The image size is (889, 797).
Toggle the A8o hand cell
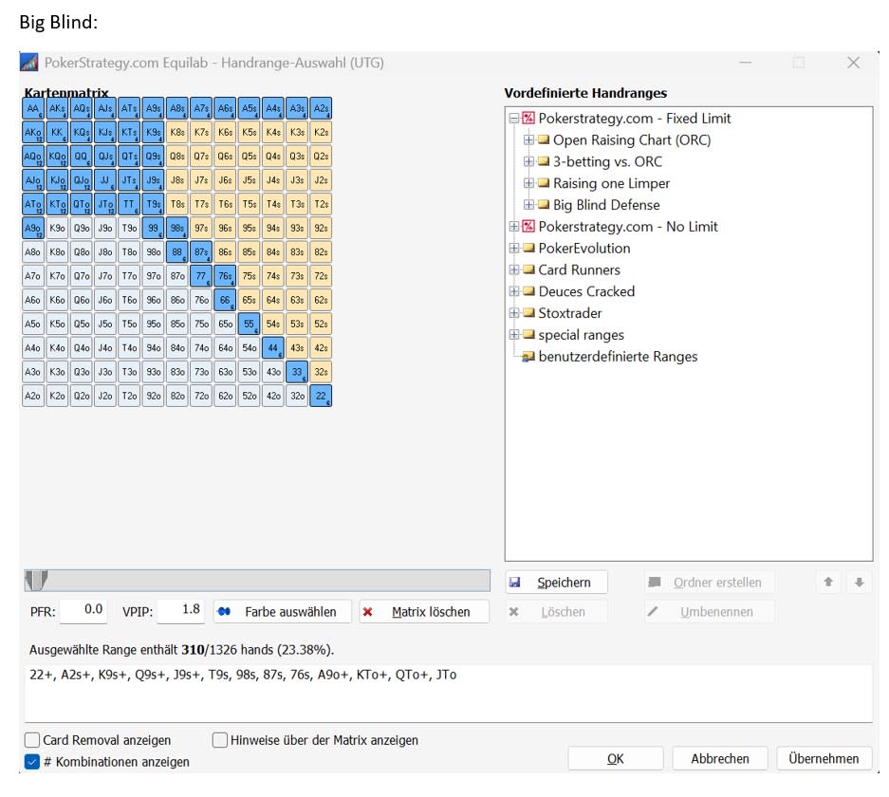(33, 251)
